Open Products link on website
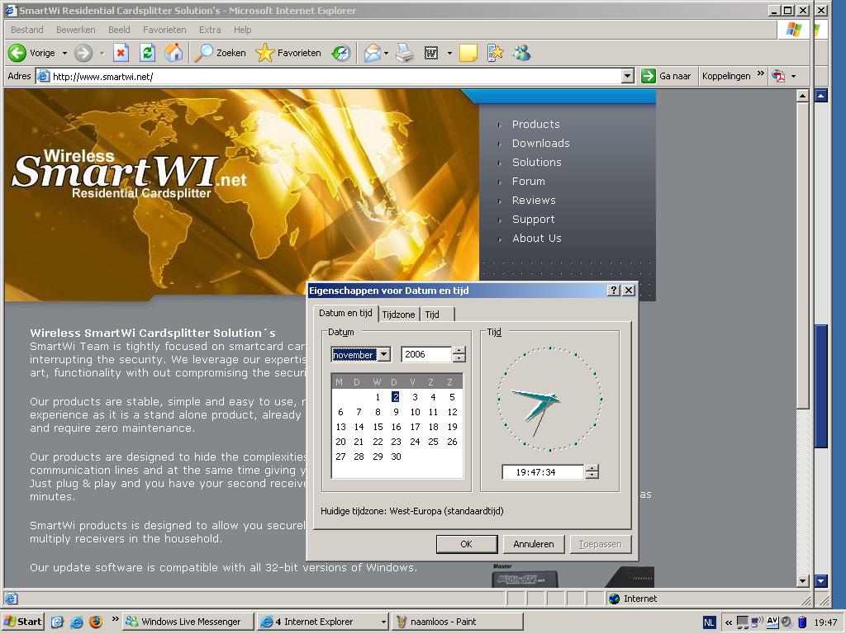The image size is (846, 634). 535,124
